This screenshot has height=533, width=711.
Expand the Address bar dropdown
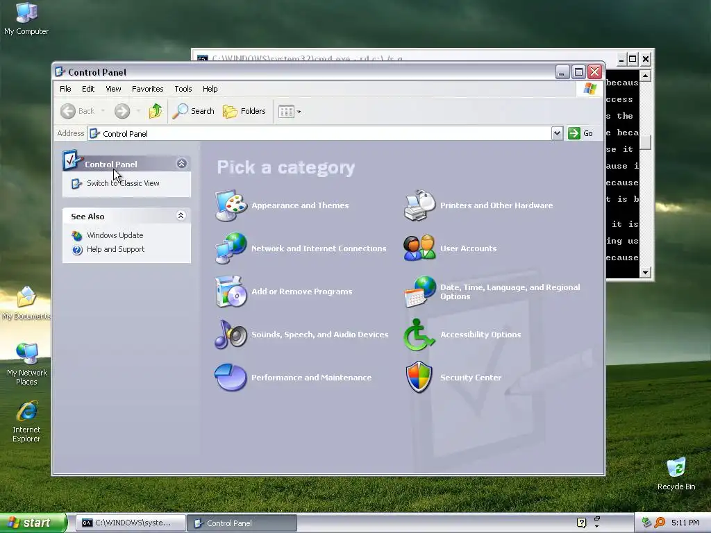(557, 133)
